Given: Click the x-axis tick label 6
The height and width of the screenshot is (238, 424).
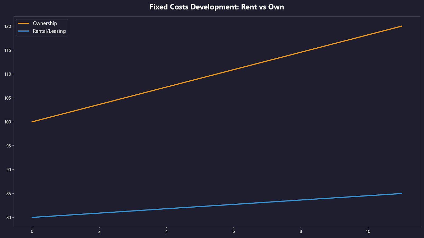Looking at the screenshot, I should [234, 231].
